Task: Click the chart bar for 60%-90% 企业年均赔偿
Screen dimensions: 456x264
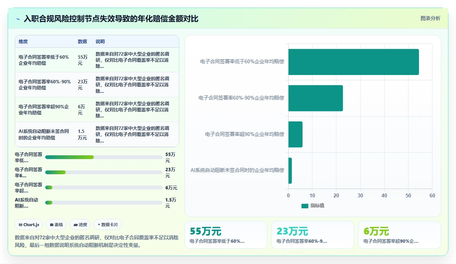Action: (316, 98)
